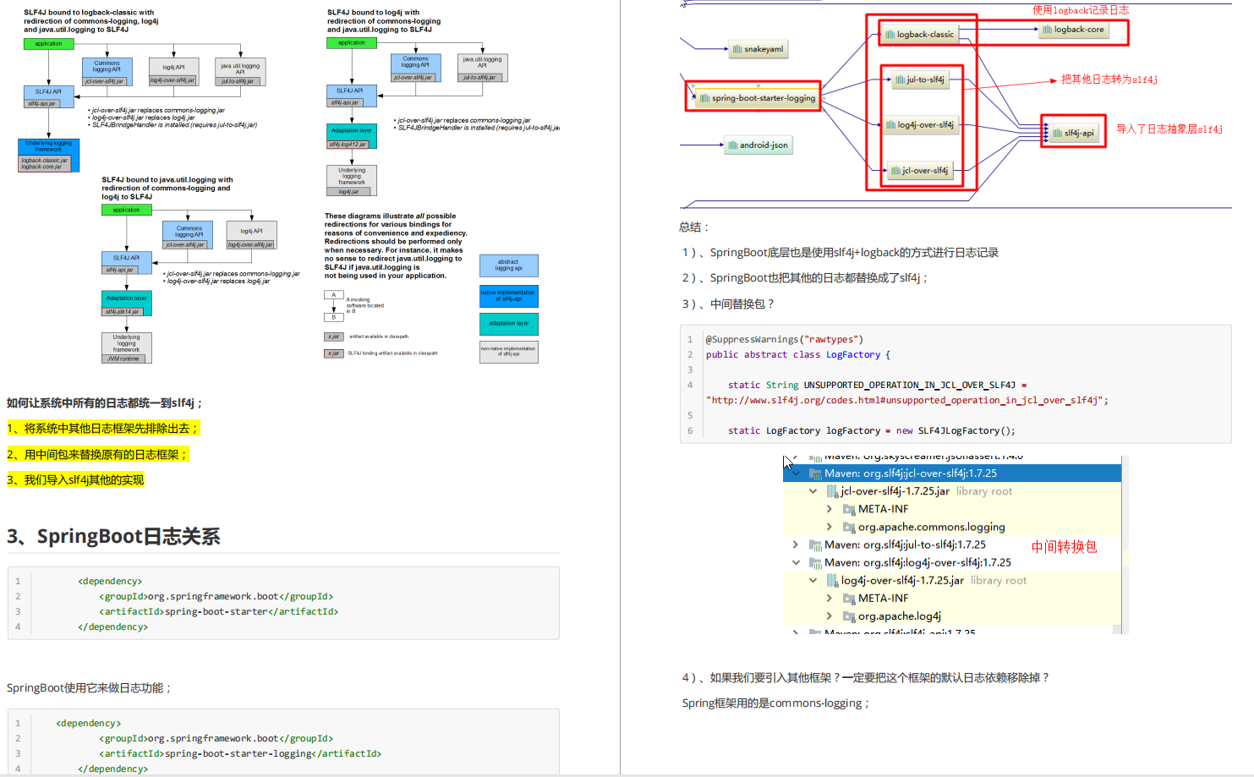Expand the Maven: org.slf4j:jul-to-slf4j:1.7.25 node
Screen dimensions: 1254x777
[796, 544]
